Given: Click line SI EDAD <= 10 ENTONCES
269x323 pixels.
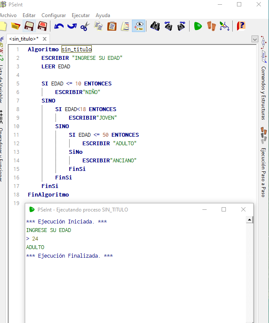Looking at the screenshot, I should point(76,84).
